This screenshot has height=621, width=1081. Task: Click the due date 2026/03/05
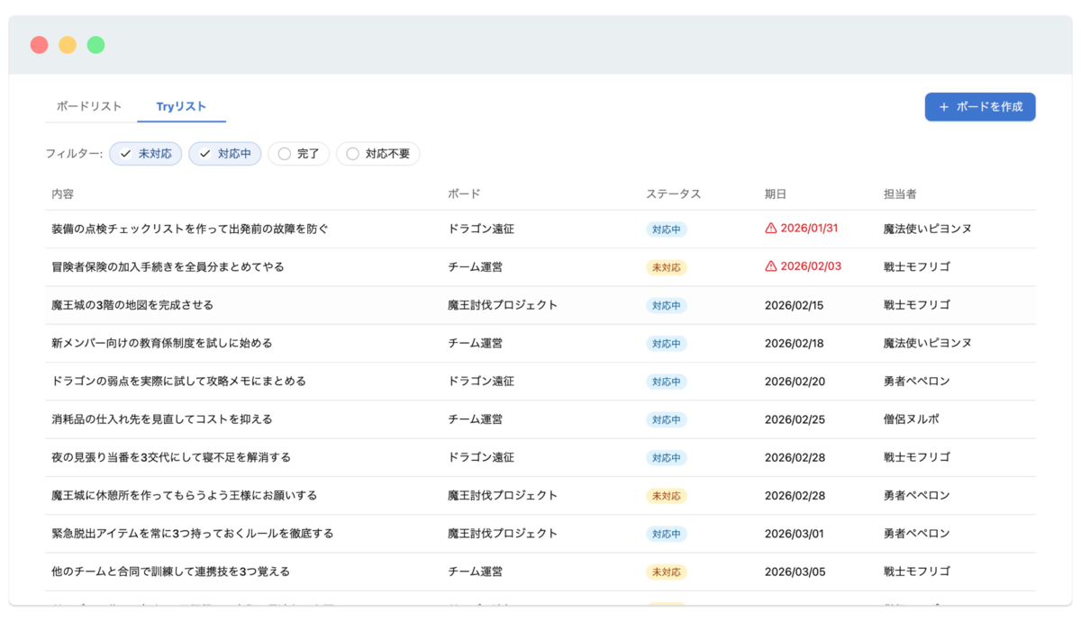pyautogui.click(x=795, y=571)
